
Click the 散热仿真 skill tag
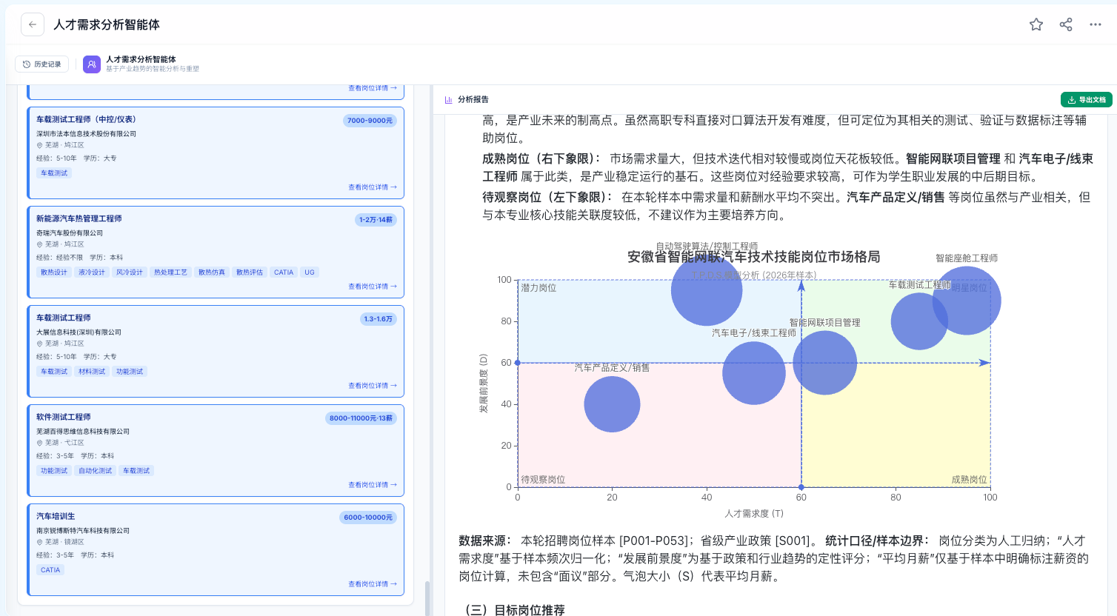coord(212,272)
